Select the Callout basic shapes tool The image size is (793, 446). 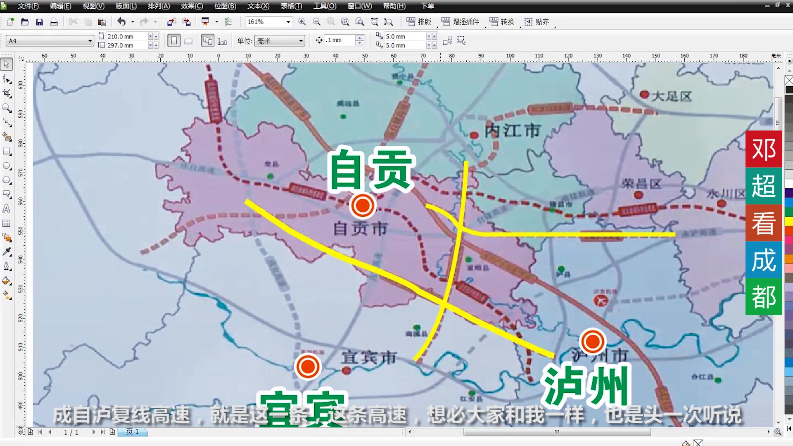pyautogui.click(x=7, y=194)
